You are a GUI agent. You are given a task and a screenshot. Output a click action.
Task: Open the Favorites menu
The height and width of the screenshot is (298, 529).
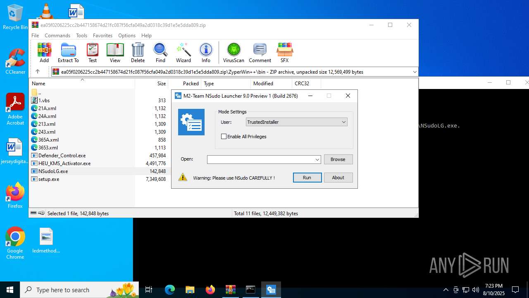pyautogui.click(x=102, y=36)
